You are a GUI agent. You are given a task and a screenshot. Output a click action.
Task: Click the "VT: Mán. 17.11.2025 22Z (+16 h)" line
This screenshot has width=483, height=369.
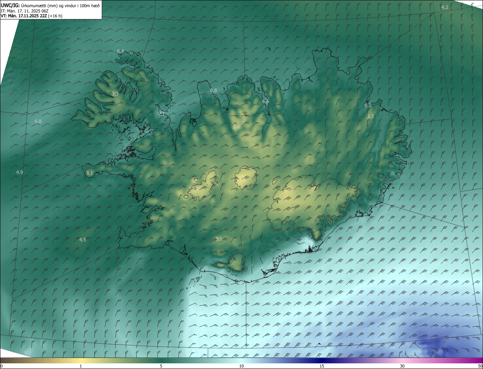(32, 16)
